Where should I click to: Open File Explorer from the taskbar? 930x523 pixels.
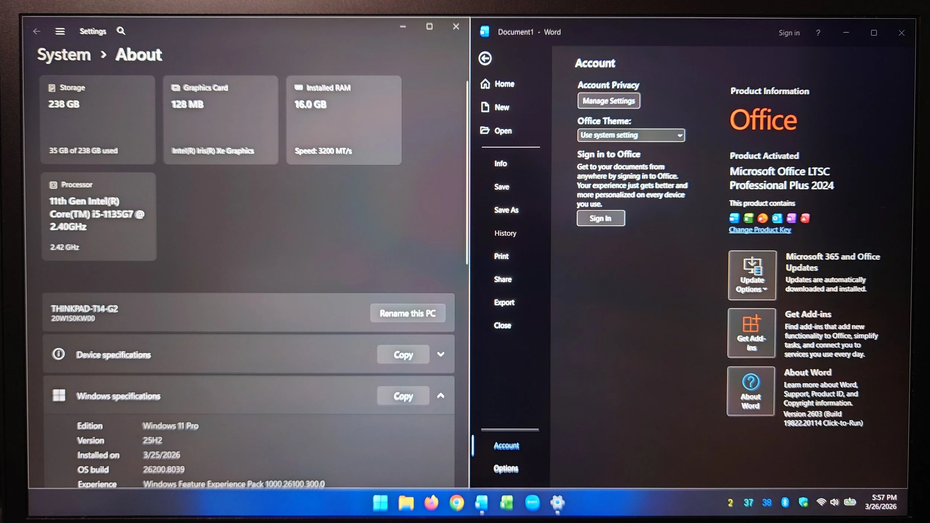406,503
